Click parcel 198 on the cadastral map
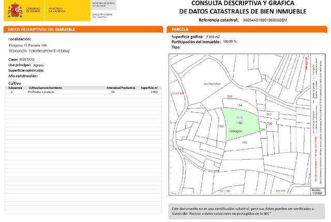Screen dimensions: 331x222 point(245,142)
